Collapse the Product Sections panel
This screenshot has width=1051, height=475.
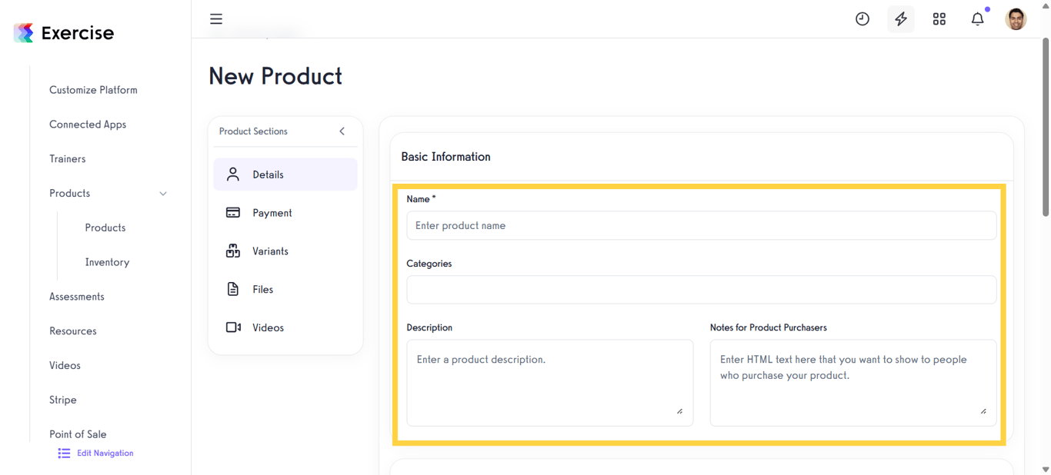342,131
